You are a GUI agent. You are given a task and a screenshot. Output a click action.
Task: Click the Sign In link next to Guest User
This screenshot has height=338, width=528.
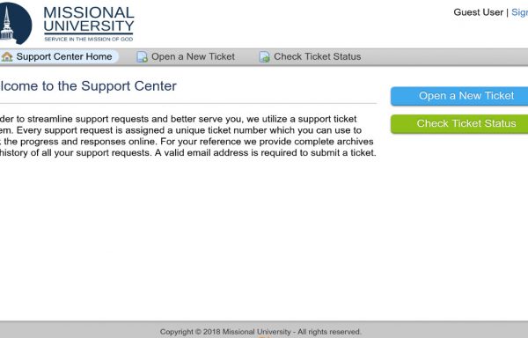click(519, 12)
